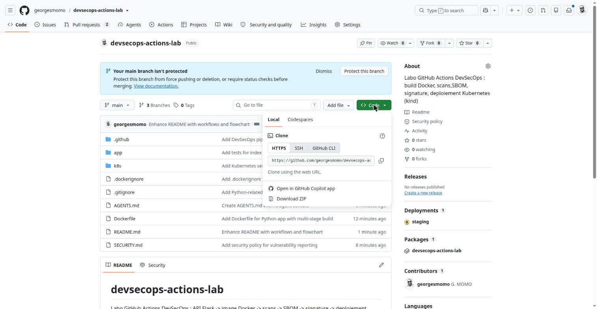Open the Pull requests tab
The height and width of the screenshot is (309, 597).
click(87, 25)
